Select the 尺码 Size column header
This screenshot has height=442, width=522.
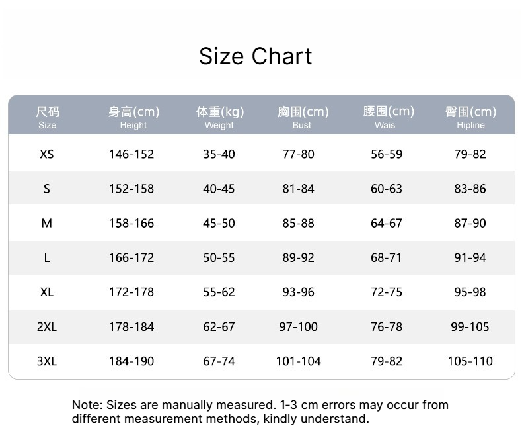coord(48,117)
